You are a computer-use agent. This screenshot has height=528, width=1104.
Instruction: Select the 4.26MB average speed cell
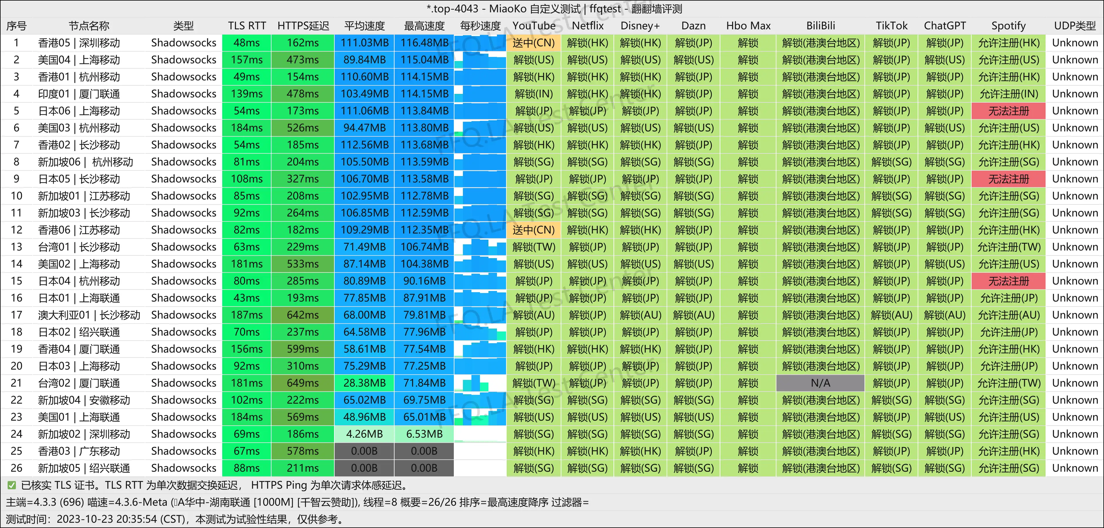tap(364, 434)
